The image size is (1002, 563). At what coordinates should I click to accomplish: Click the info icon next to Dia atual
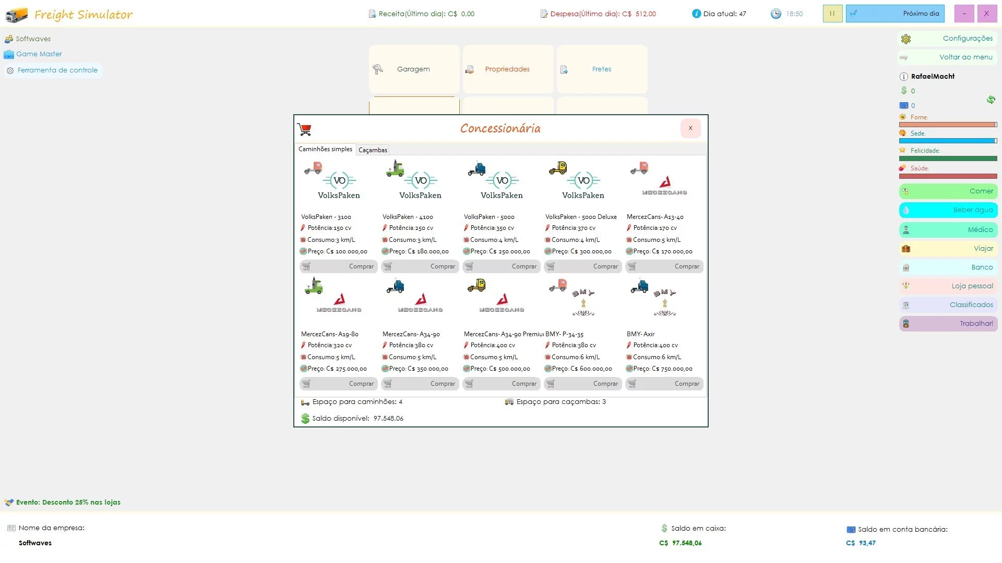[696, 14]
